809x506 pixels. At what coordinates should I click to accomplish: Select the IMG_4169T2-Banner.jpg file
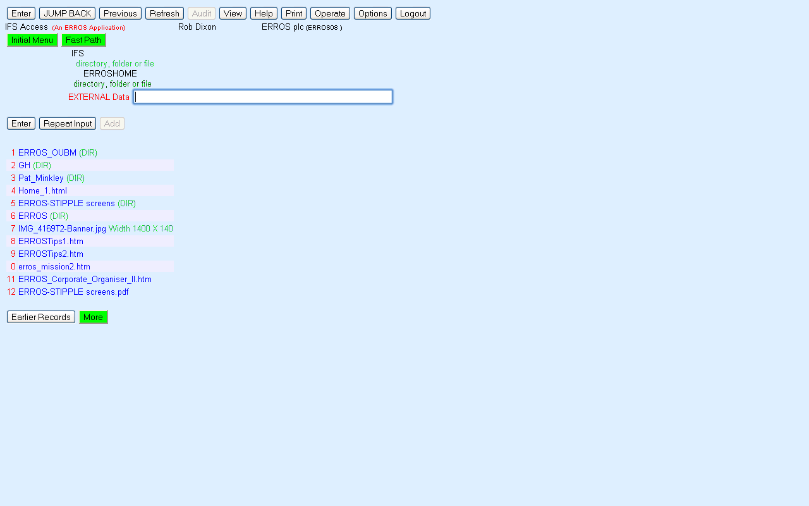[x=62, y=229]
